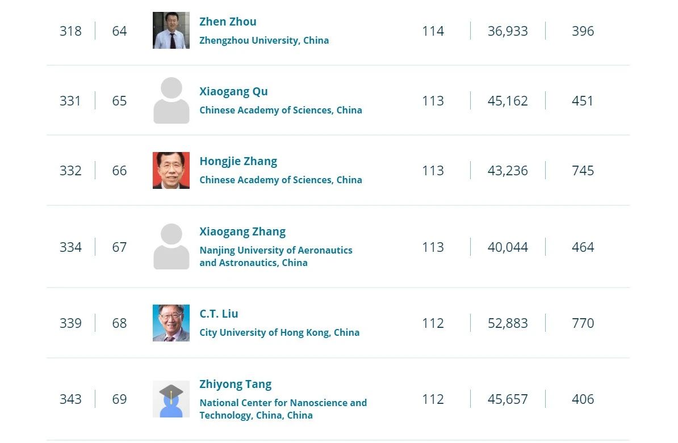Screen dimensions: 678x443
Task: Open the Xiaogang Zhang name link
Action: (x=242, y=231)
